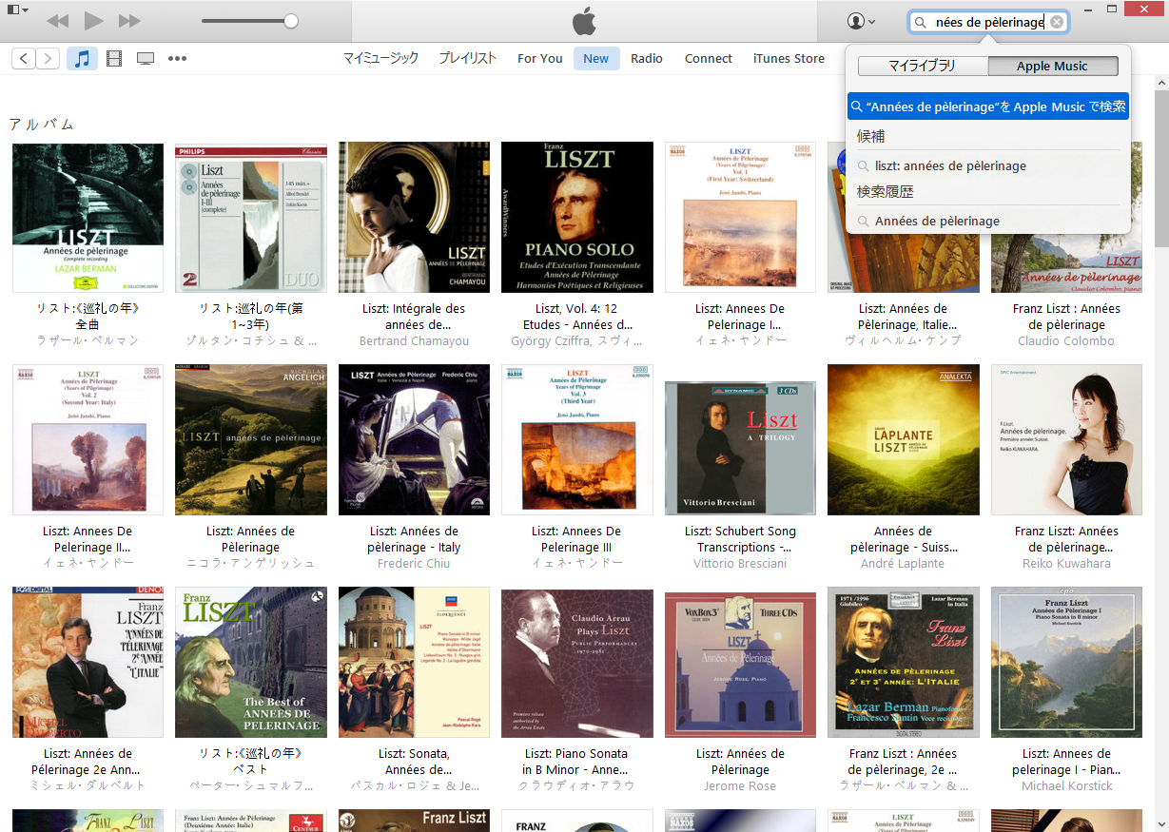Screen dimensions: 1169x832
Task: Toggle search scope to Apple Music
Action: [1052, 66]
